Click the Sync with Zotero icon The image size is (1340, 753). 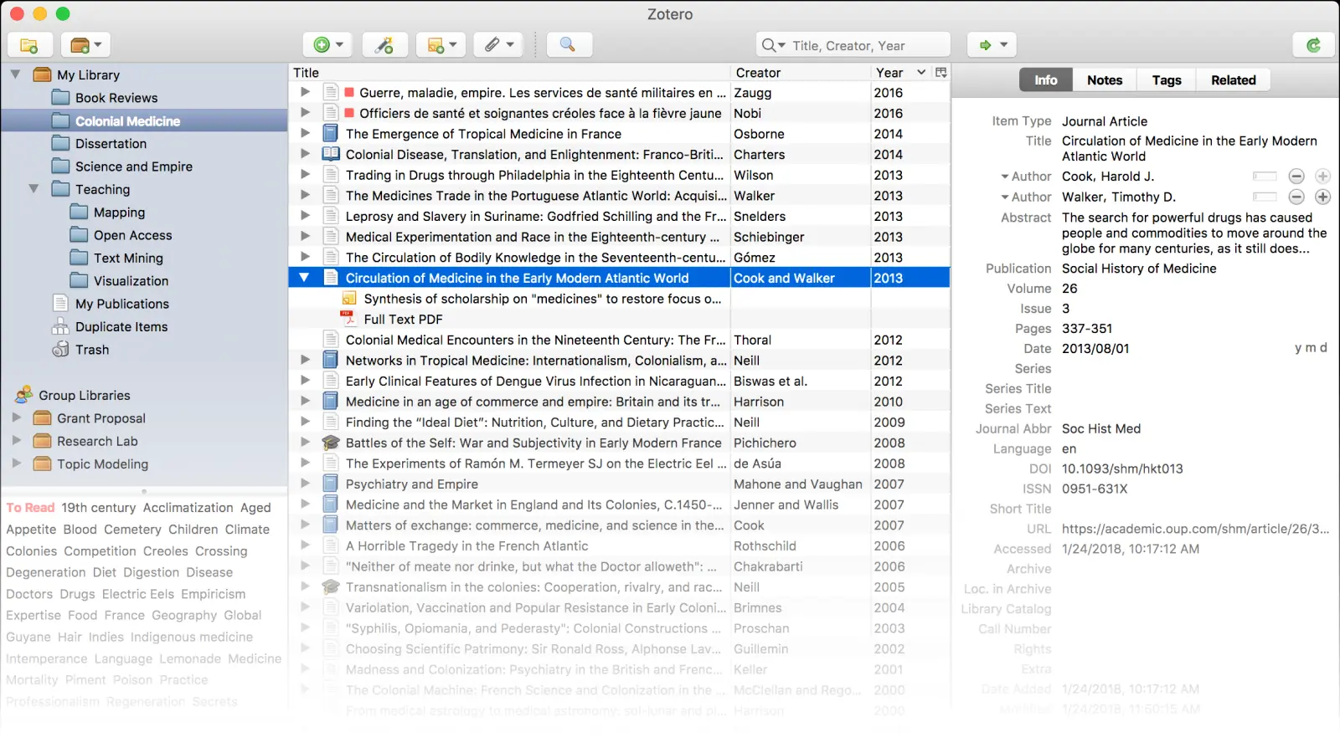click(x=1313, y=45)
